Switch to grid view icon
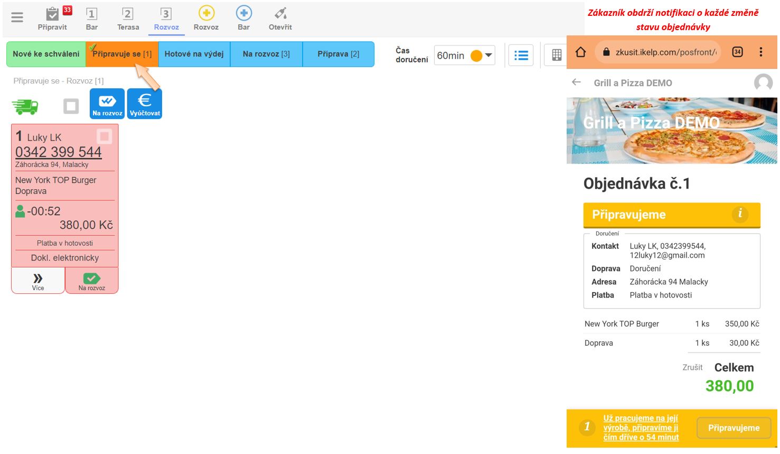The image size is (780, 454). [556, 55]
